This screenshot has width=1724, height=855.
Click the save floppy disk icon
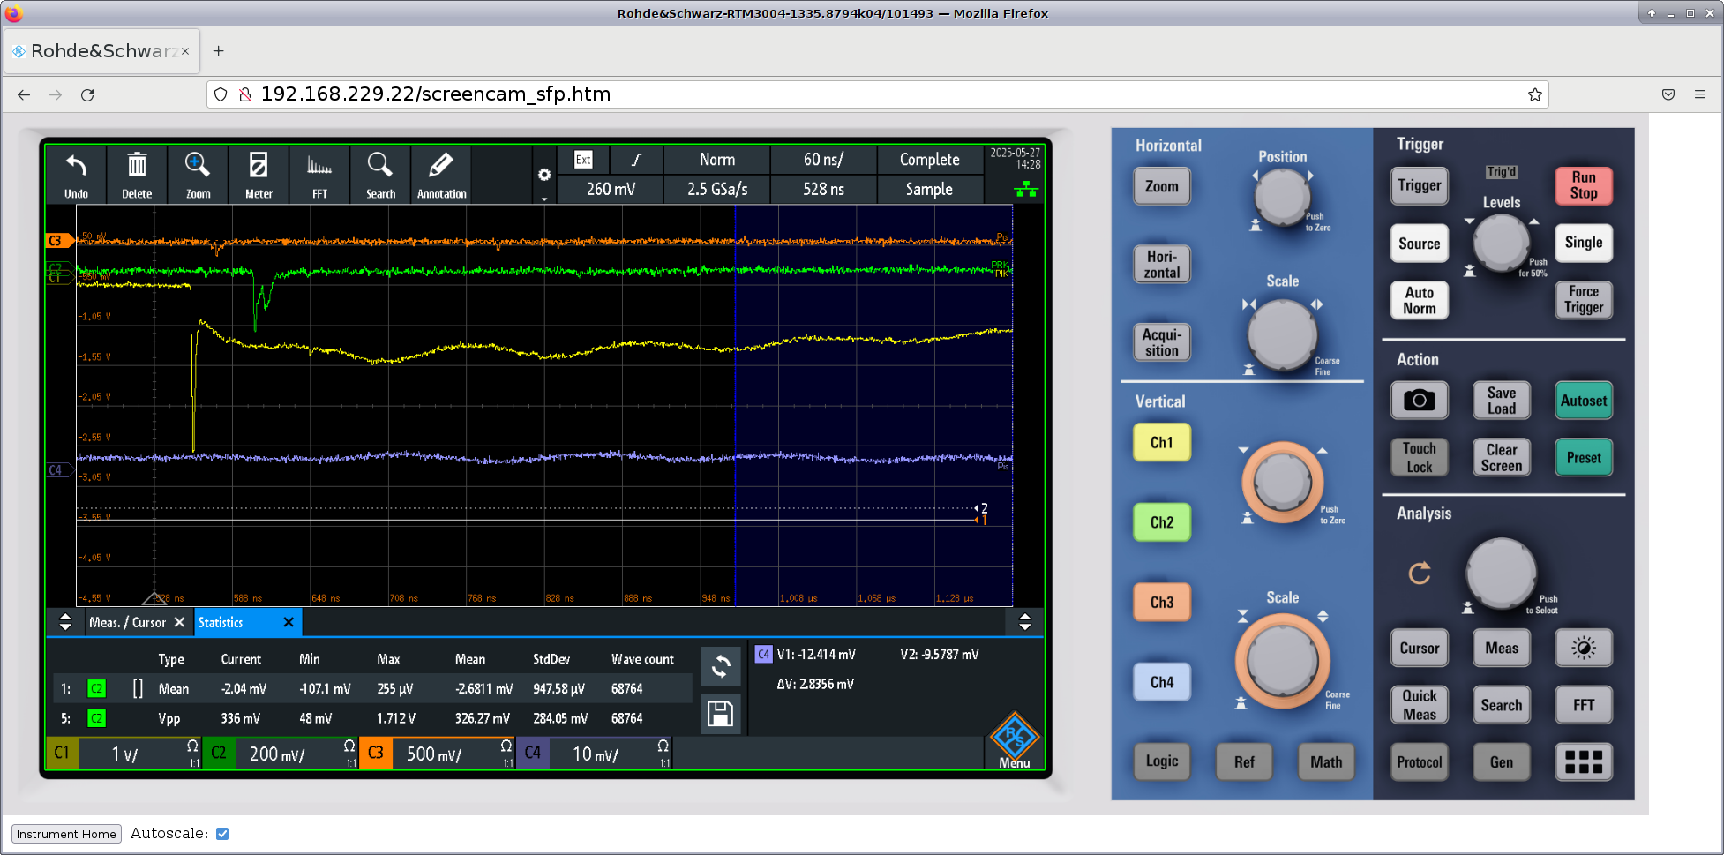(720, 714)
